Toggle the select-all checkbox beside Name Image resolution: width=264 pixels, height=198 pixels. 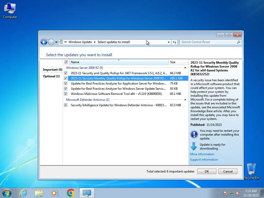(66, 62)
